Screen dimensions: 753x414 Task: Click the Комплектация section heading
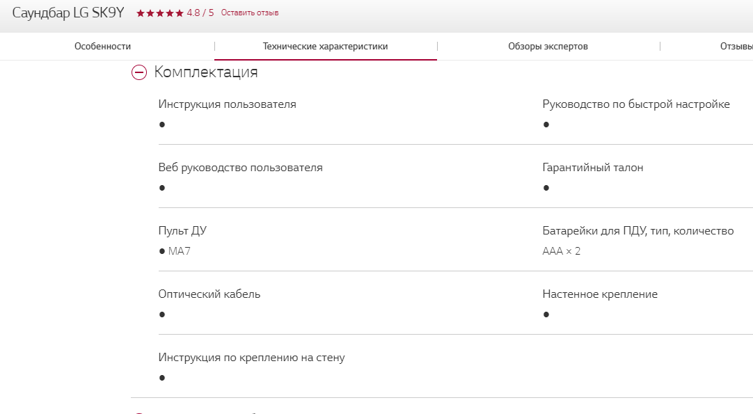coord(206,72)
